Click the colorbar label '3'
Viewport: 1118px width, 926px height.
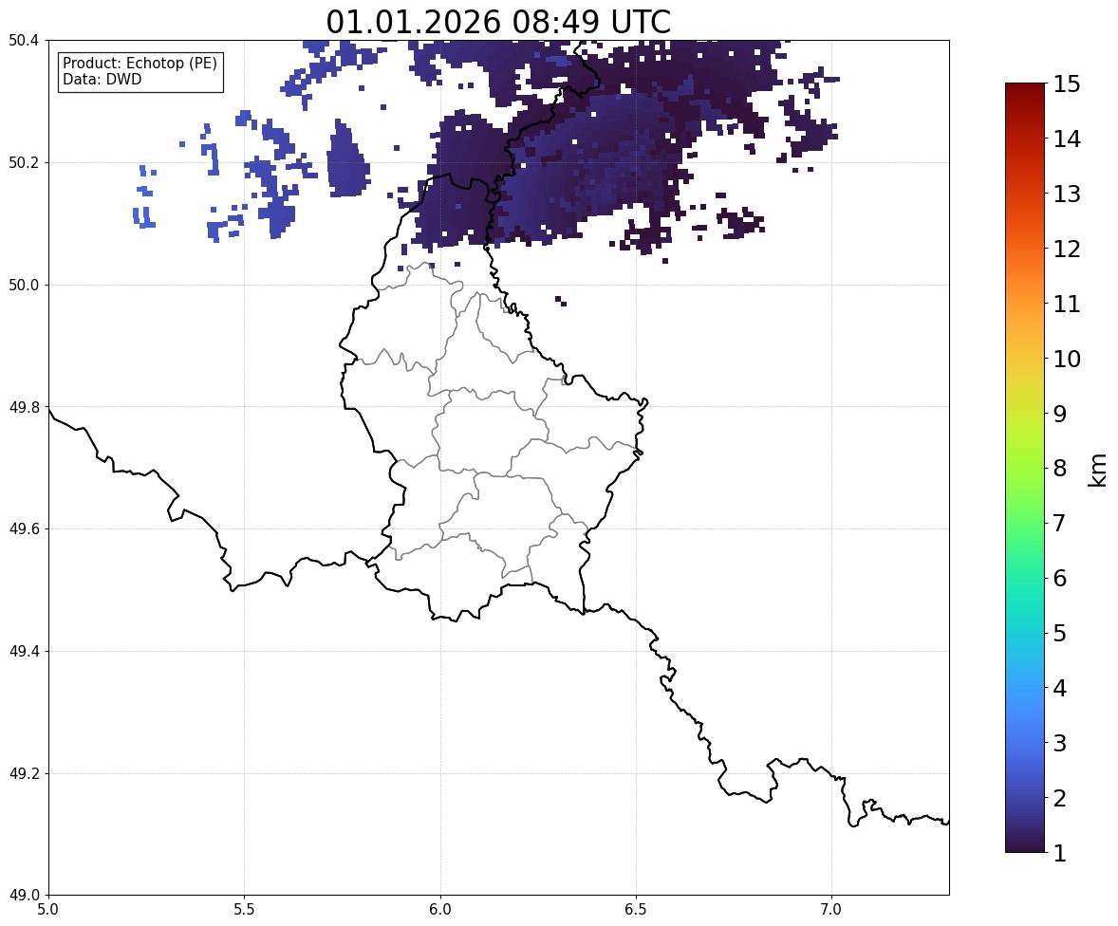(1060, 743)
